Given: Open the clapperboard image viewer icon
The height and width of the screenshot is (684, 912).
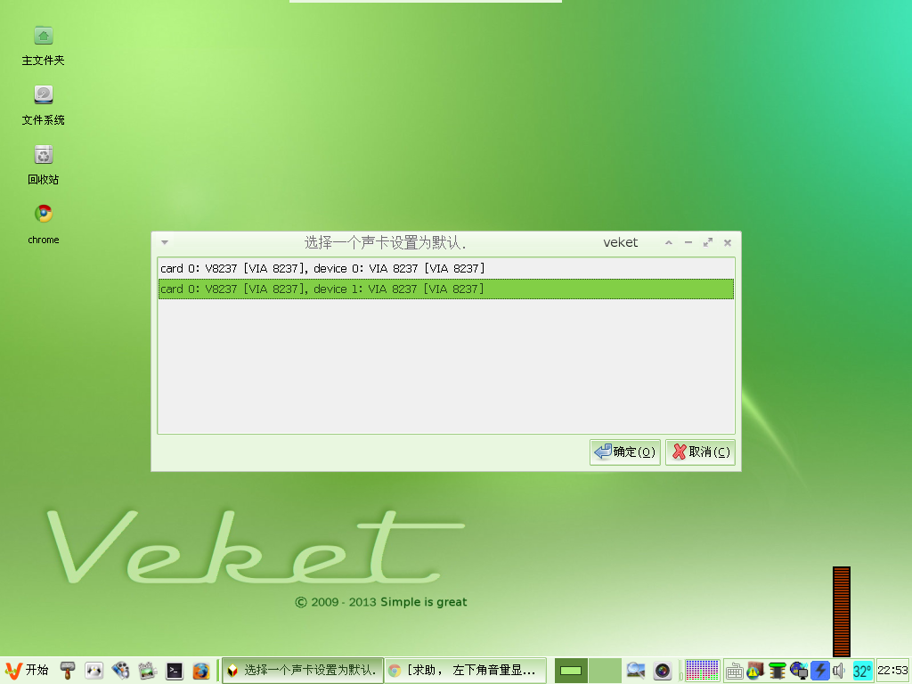Looking at the screenshot, I should click(x=147, y=671).
